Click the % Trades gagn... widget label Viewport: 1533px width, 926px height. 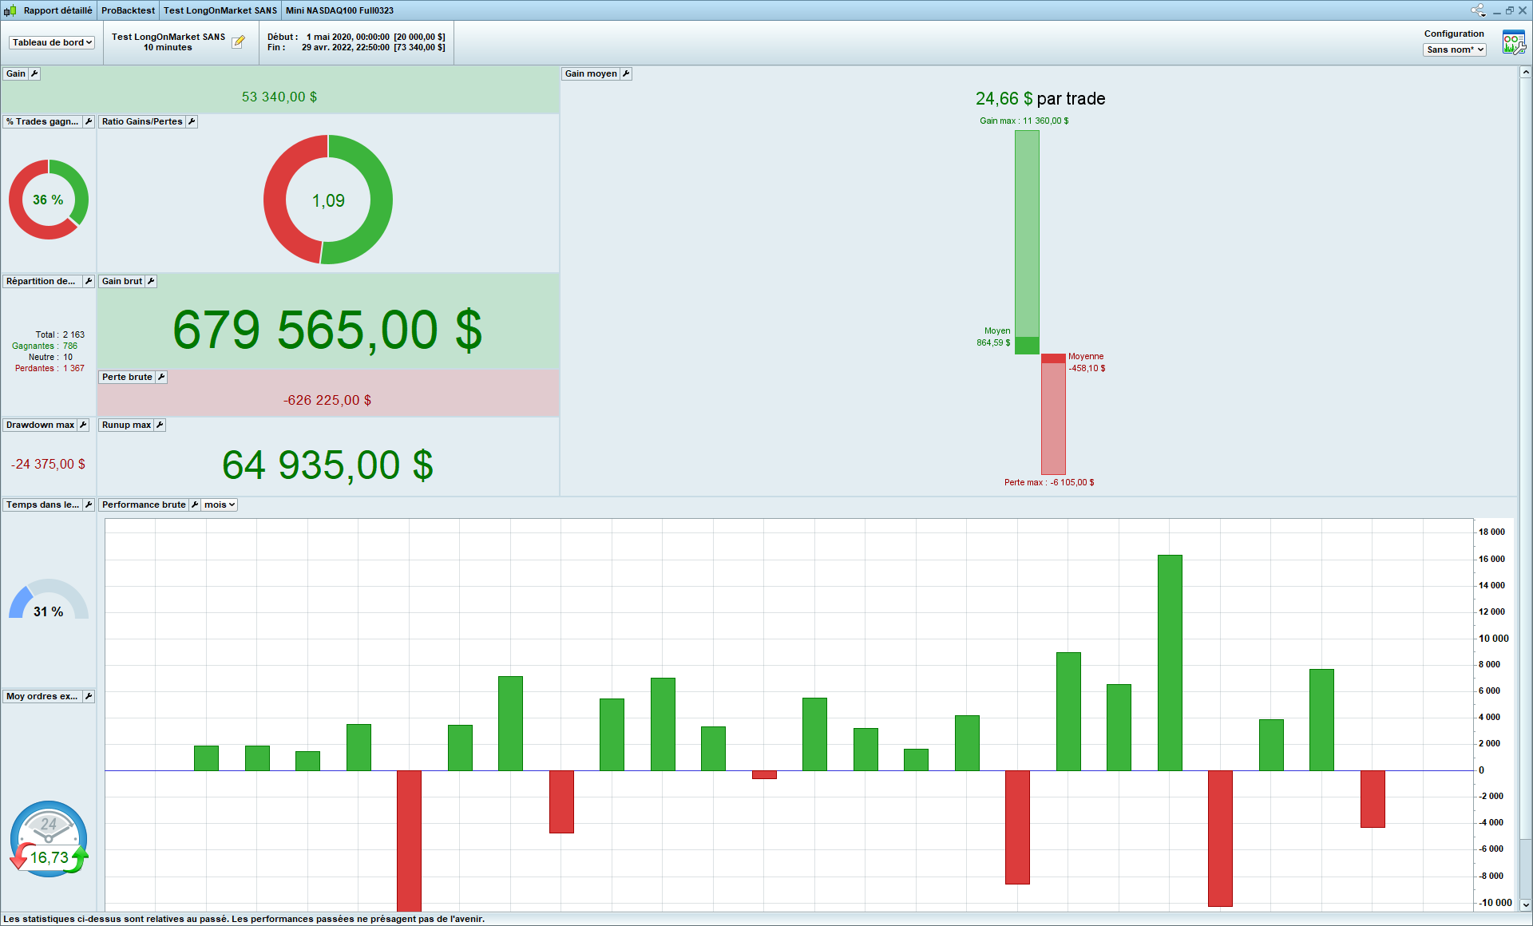[42, 121]
